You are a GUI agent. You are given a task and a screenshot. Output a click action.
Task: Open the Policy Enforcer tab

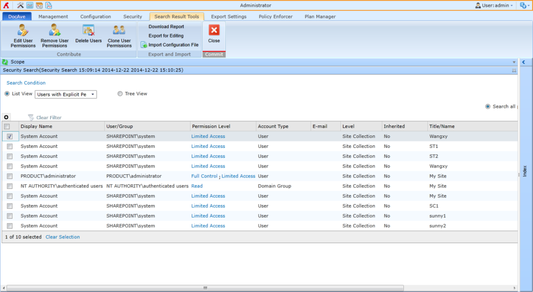275,16
